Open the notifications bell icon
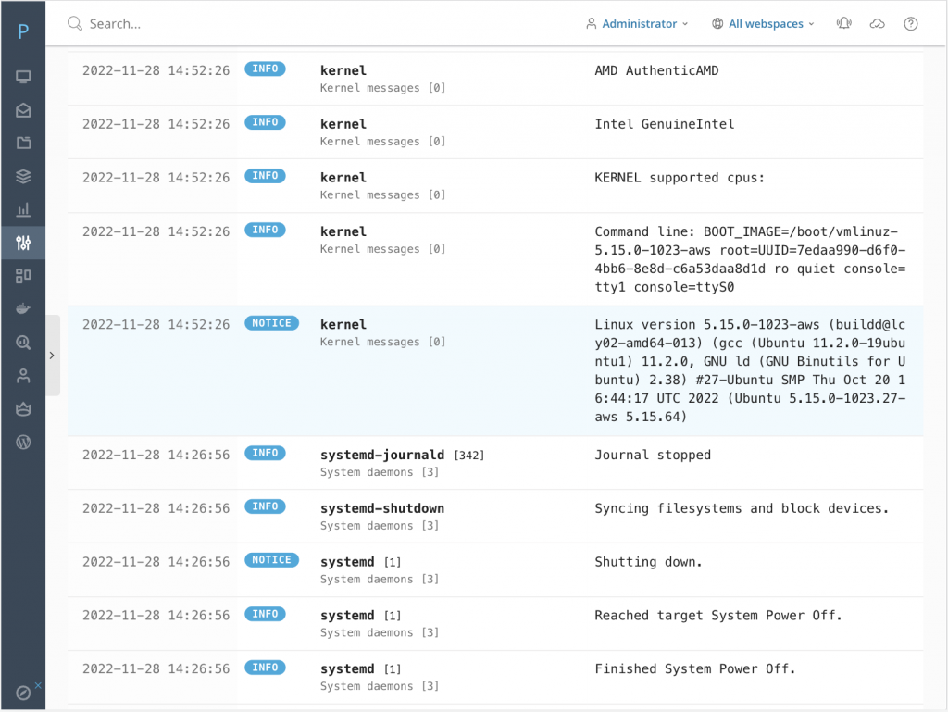948x712 pixels. click(x=844, y=23)
